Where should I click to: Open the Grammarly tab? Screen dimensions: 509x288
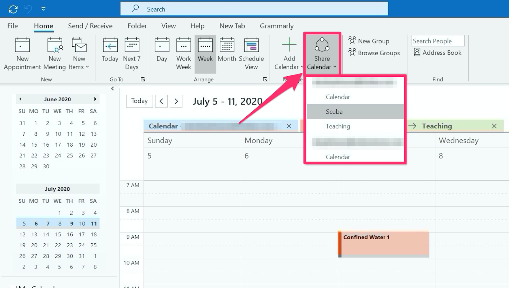point(277,26)
